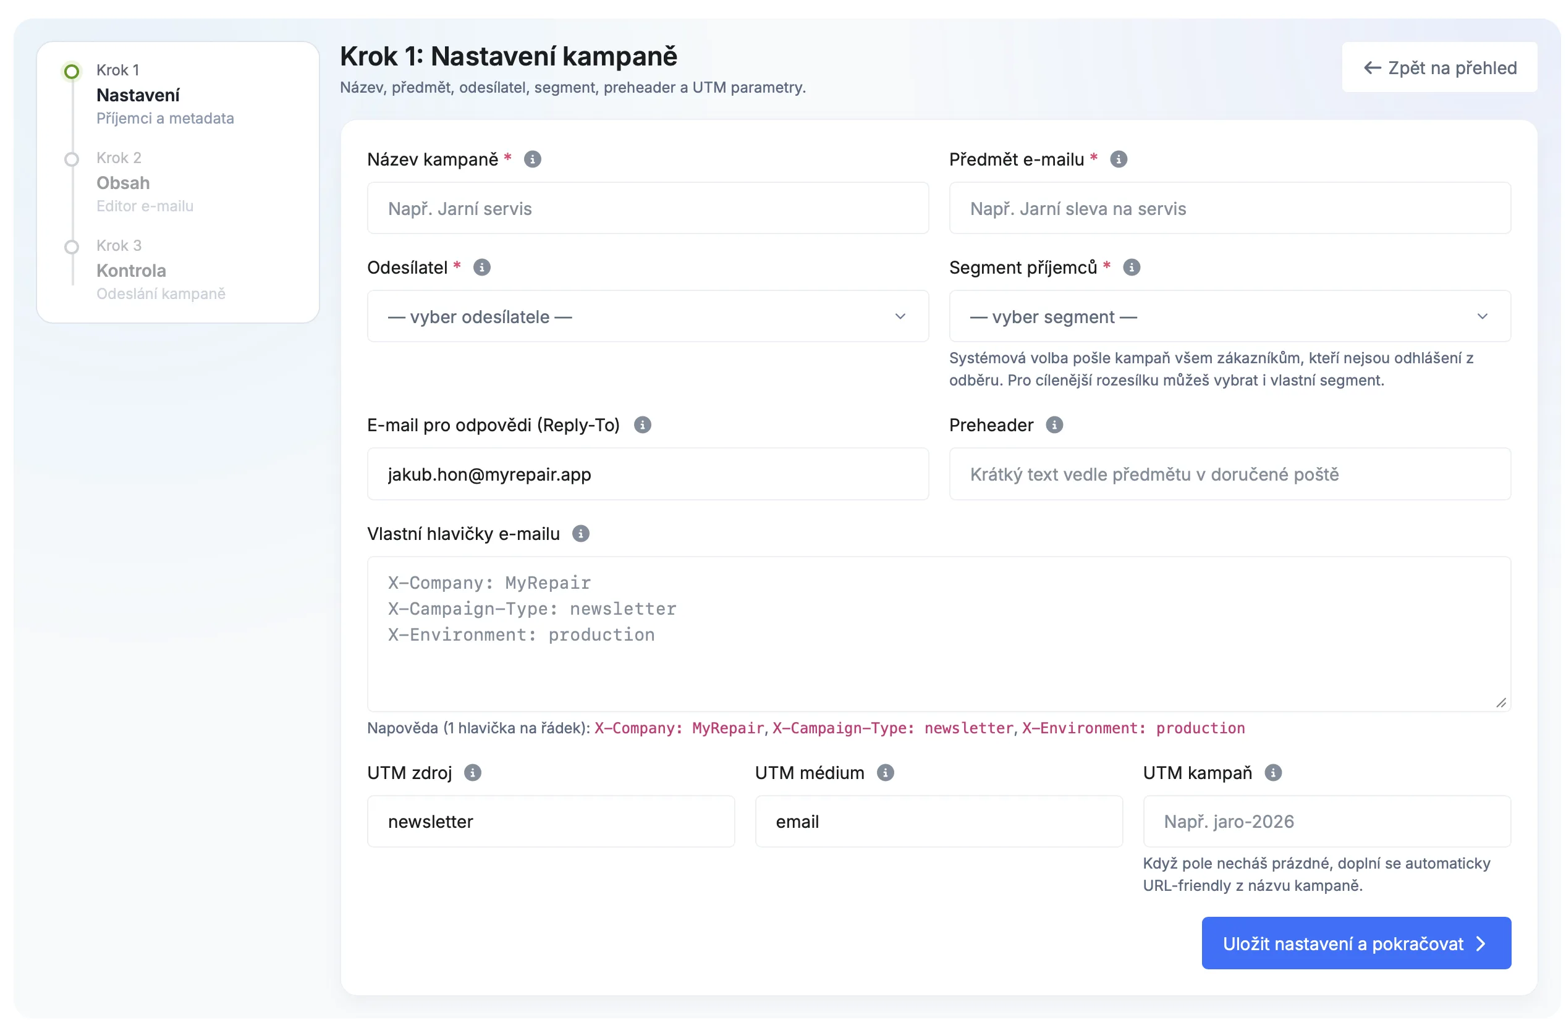Click info icon next to Segment příjemců
The height and width of the screenshot is (1028, 1566).
point(1131,268)
